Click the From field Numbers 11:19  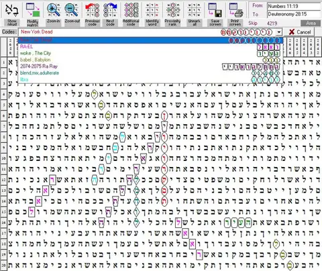[294, 6]
